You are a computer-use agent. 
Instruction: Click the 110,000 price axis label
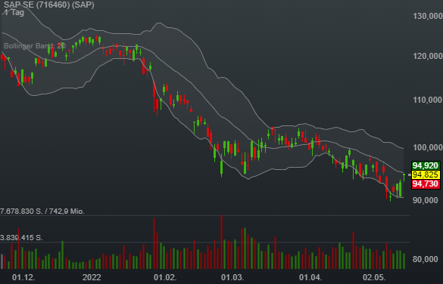tap(428, 100)
